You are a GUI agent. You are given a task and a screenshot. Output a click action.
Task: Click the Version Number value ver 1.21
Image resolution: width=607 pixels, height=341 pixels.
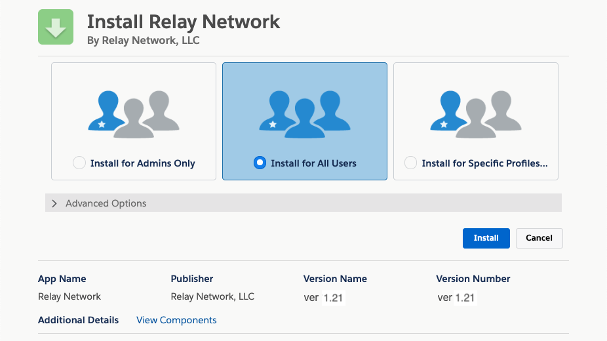pyautogui.click(x=456, y=298)
